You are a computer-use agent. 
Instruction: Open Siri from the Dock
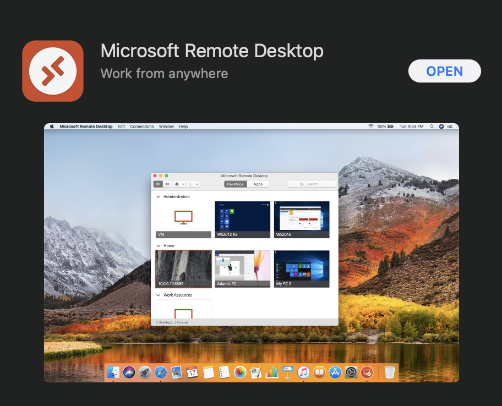129,372
